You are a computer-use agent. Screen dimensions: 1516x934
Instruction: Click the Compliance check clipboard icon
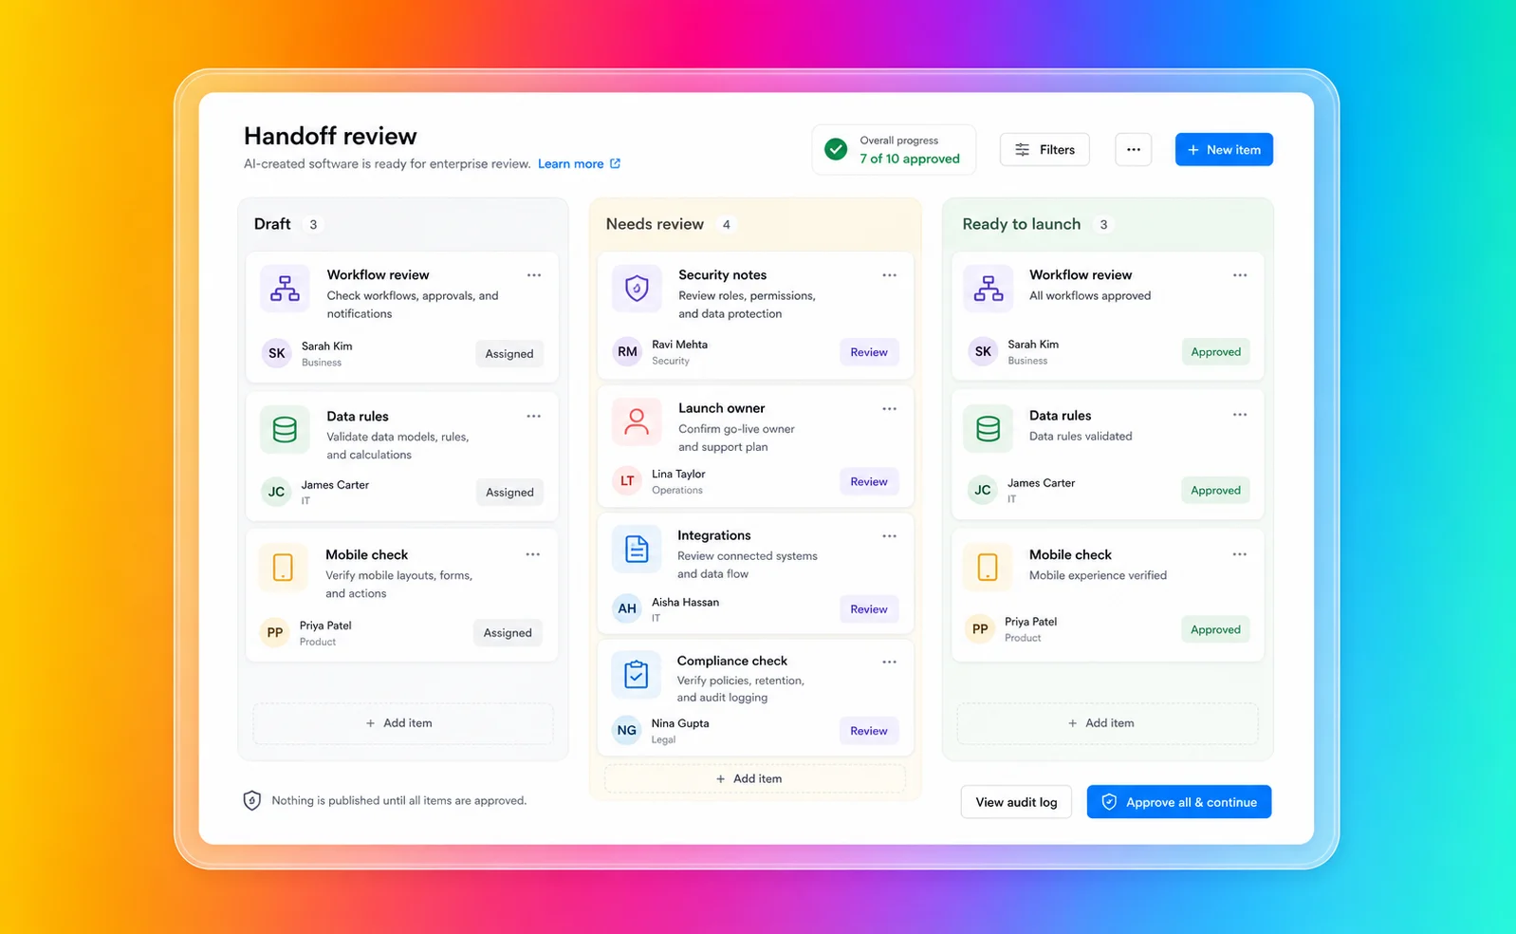coord(636,674)
